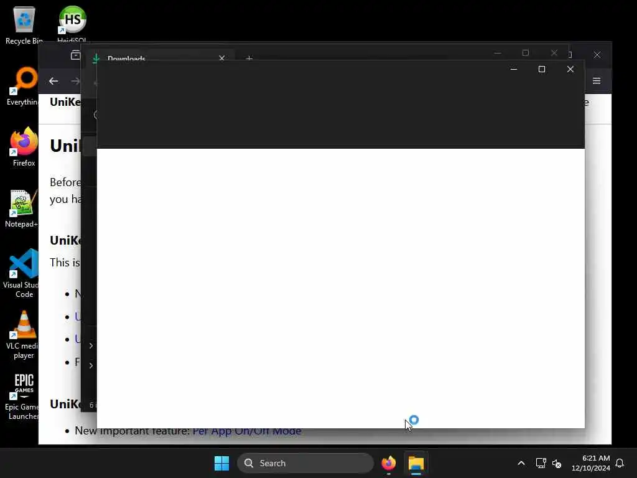Expand the upper chevron in Explorer sidebar
637x478 pixels.
(x=91, y=345)
